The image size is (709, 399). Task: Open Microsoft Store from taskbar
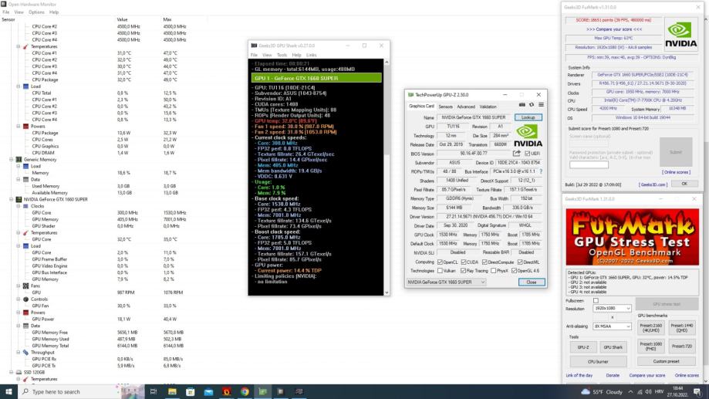click(190, 391)
